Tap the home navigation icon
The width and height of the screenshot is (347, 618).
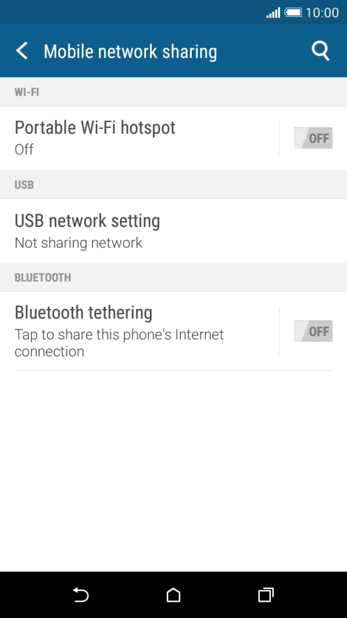click(173, 595)
